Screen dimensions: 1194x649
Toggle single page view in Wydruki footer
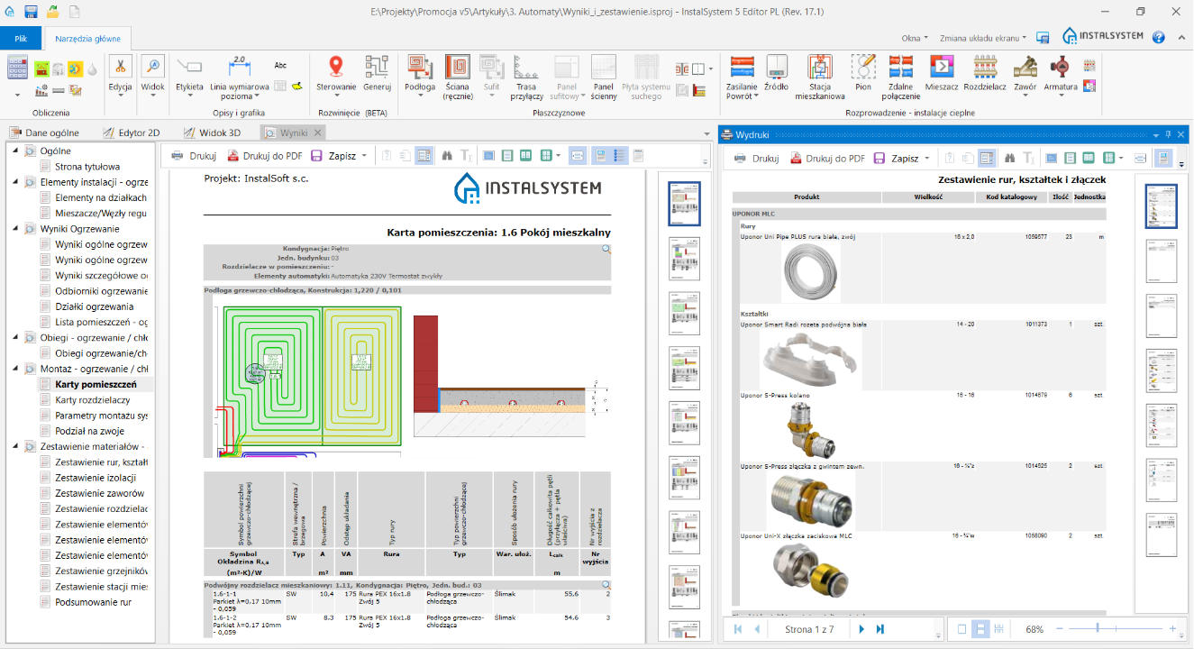pyautogui.click(x=962, y=629)
